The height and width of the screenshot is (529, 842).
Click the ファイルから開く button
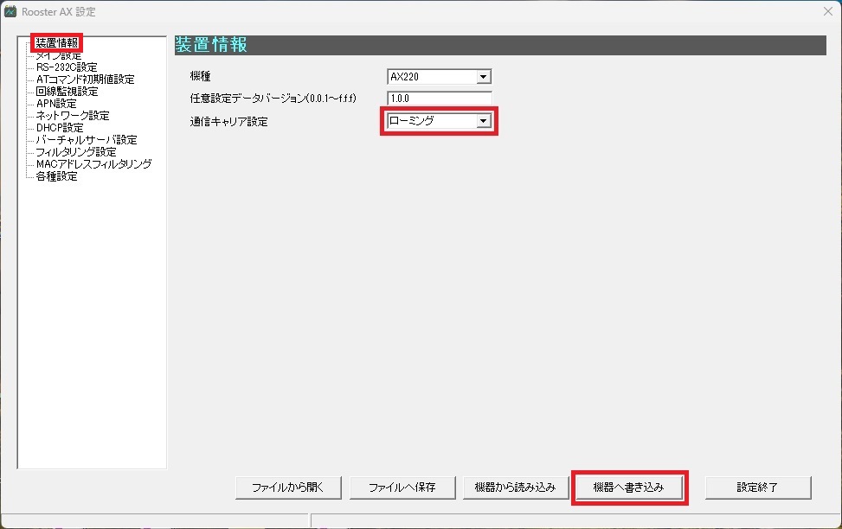288,488
